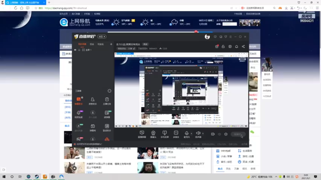Switch to the daohang browser tab
Screen dimensions: 321x180
click(24, 2)
